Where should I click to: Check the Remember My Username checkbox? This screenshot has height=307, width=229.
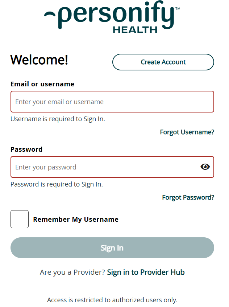19,219
